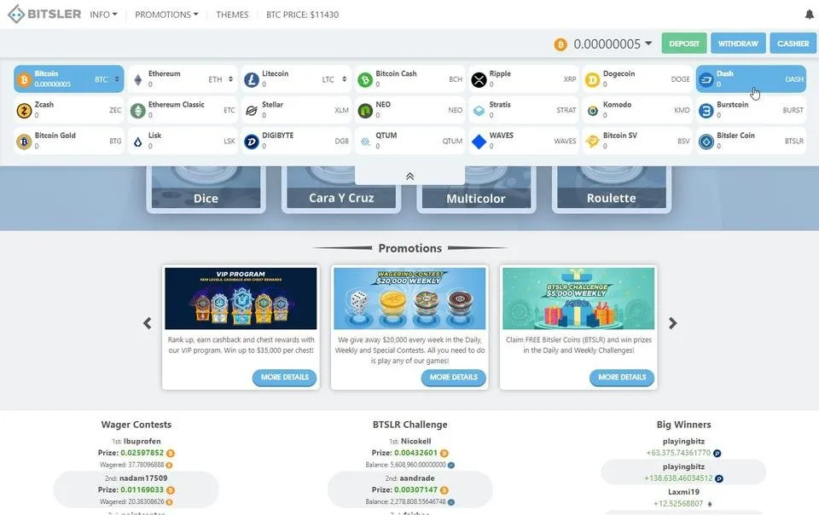Open the BTC unit selector arrows
This screenshot has height=515, width=819.
(x=117, y=79)
